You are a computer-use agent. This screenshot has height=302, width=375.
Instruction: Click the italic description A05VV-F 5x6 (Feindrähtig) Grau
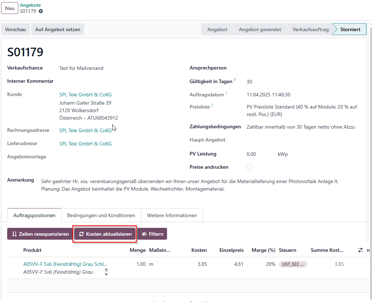58,272
